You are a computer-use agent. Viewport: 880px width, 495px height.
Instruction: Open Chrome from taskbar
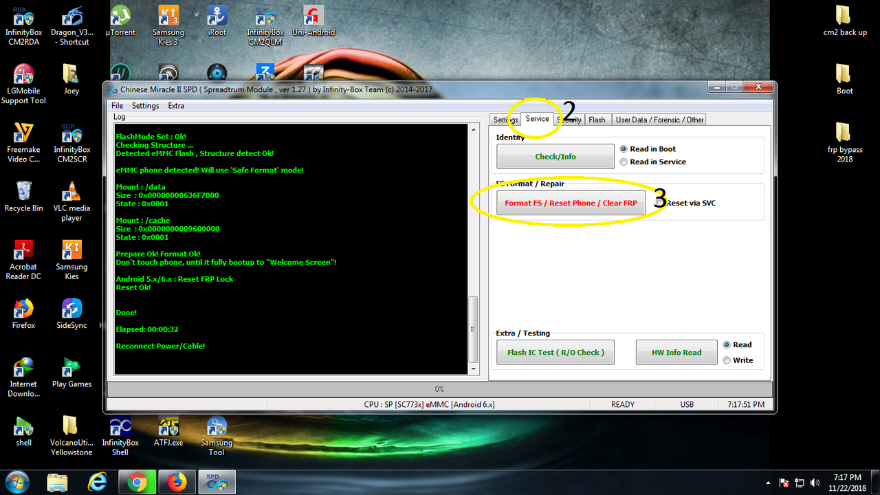pos(137,483)
